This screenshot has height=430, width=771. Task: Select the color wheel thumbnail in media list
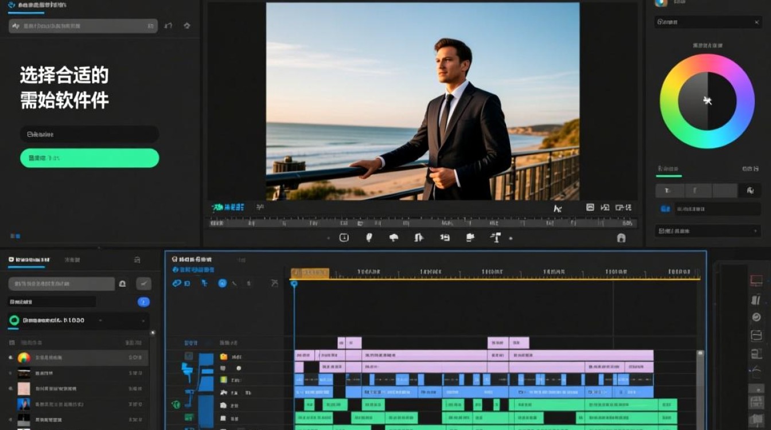(24, 358)
